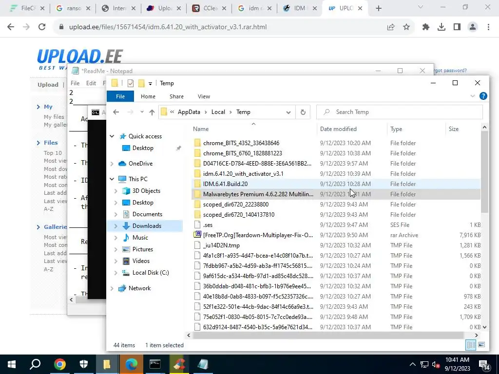This screenshot has width=499, height=374.
Task: Open Chrome from the taskbar
Action: click(x=59, y=364)
